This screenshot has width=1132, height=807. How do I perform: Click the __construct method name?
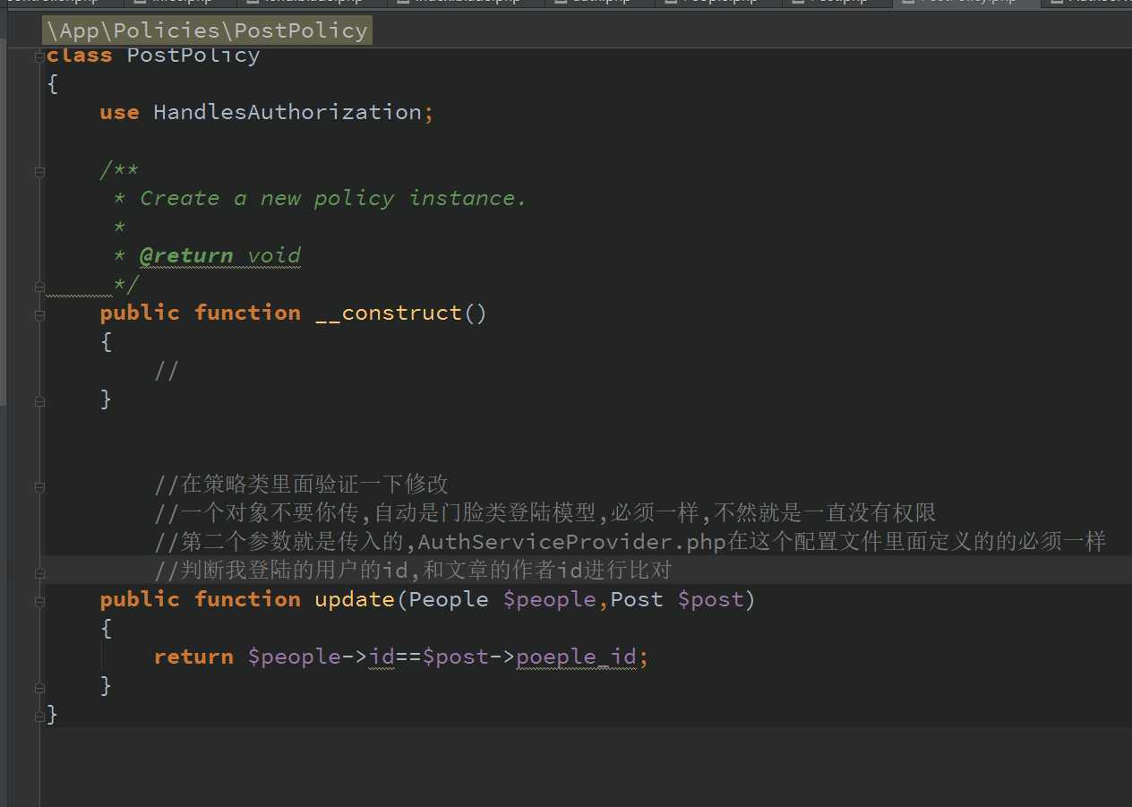pyautogui.click(x=388, y=313)
